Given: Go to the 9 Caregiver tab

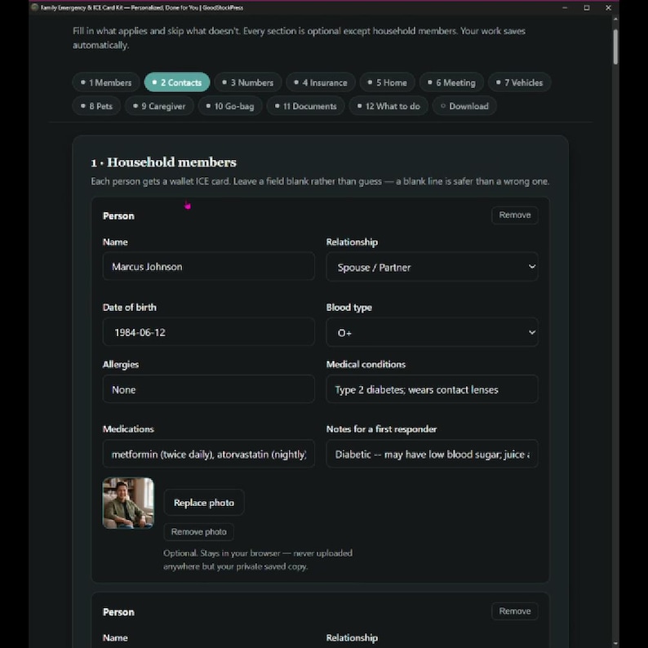Looking at the screenshot, I should [159, 106].
